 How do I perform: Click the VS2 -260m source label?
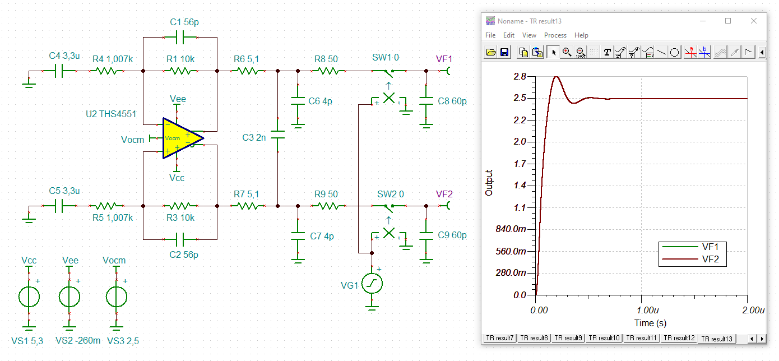point(78,341)
